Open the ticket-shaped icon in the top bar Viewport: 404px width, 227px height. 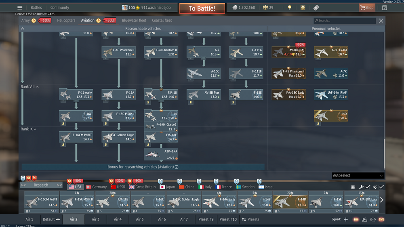(316, 7)
